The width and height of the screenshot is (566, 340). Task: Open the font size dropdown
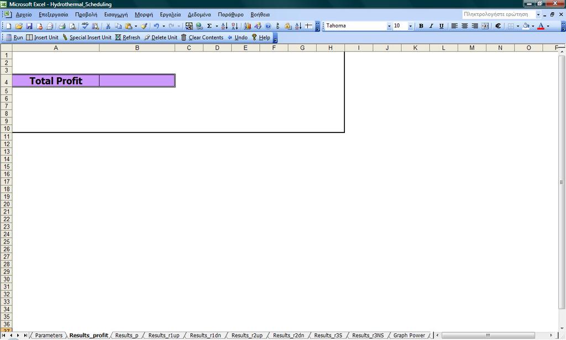pyautogui.click(x=411, y=26)
